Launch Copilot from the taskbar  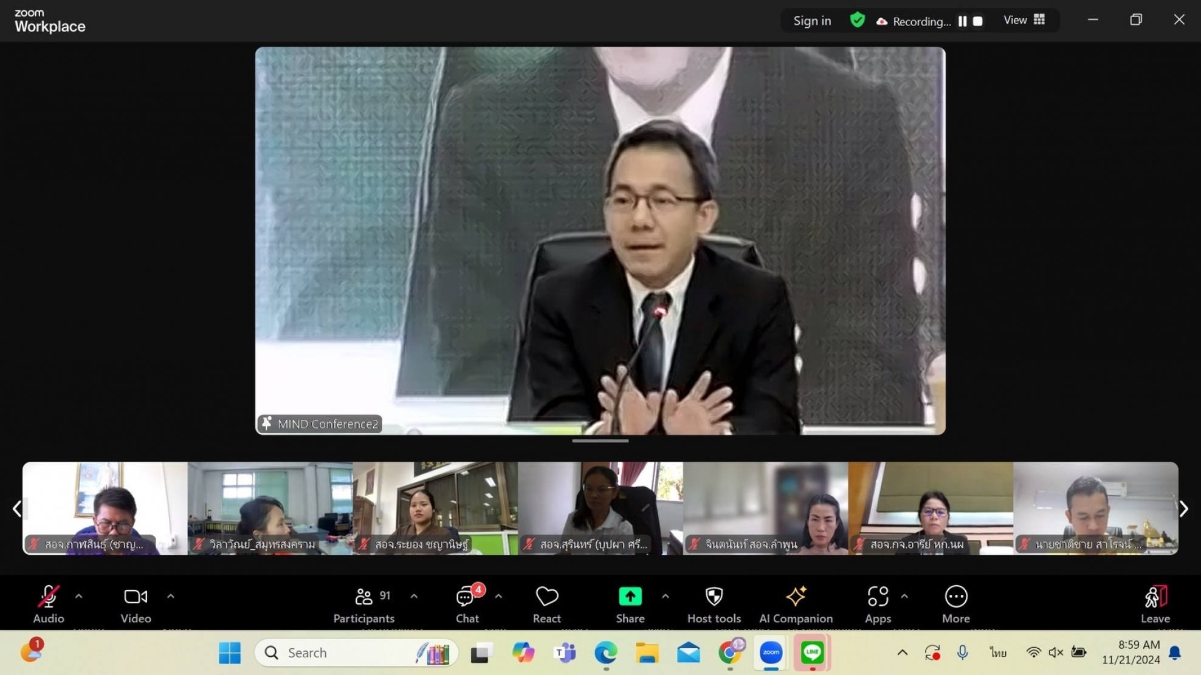tap(523, 653)
